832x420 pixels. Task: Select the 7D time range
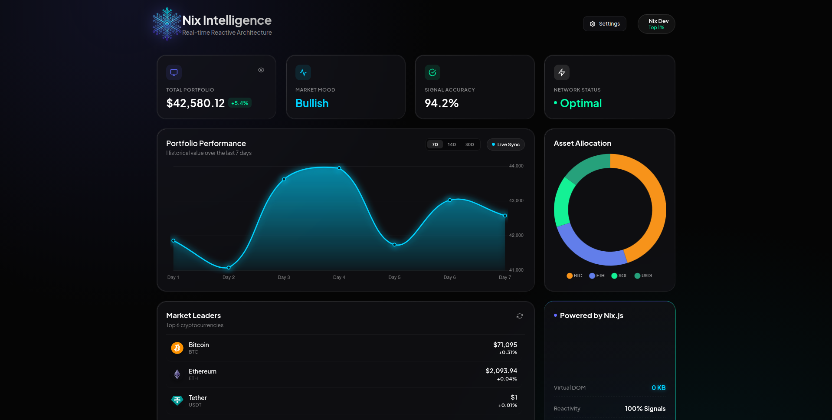[435, 144]
